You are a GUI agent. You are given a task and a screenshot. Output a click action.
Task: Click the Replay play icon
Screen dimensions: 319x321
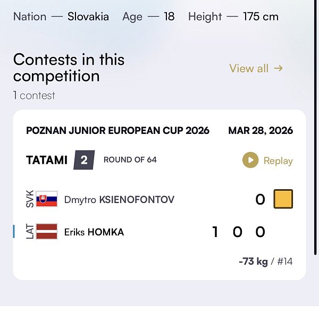pos(250,160)
